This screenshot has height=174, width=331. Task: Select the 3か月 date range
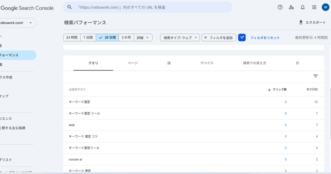(x=126, y=38)
